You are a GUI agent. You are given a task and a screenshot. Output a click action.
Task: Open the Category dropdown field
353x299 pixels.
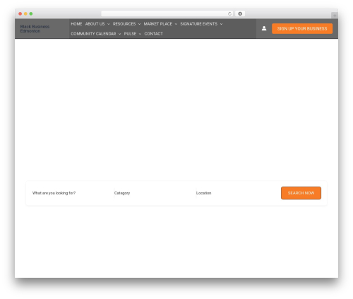pos(155,193)
